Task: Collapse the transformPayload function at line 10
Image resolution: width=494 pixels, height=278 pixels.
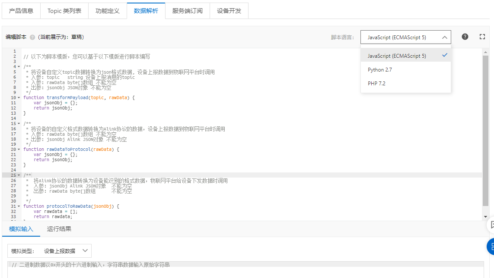Action: pos(19,98)
